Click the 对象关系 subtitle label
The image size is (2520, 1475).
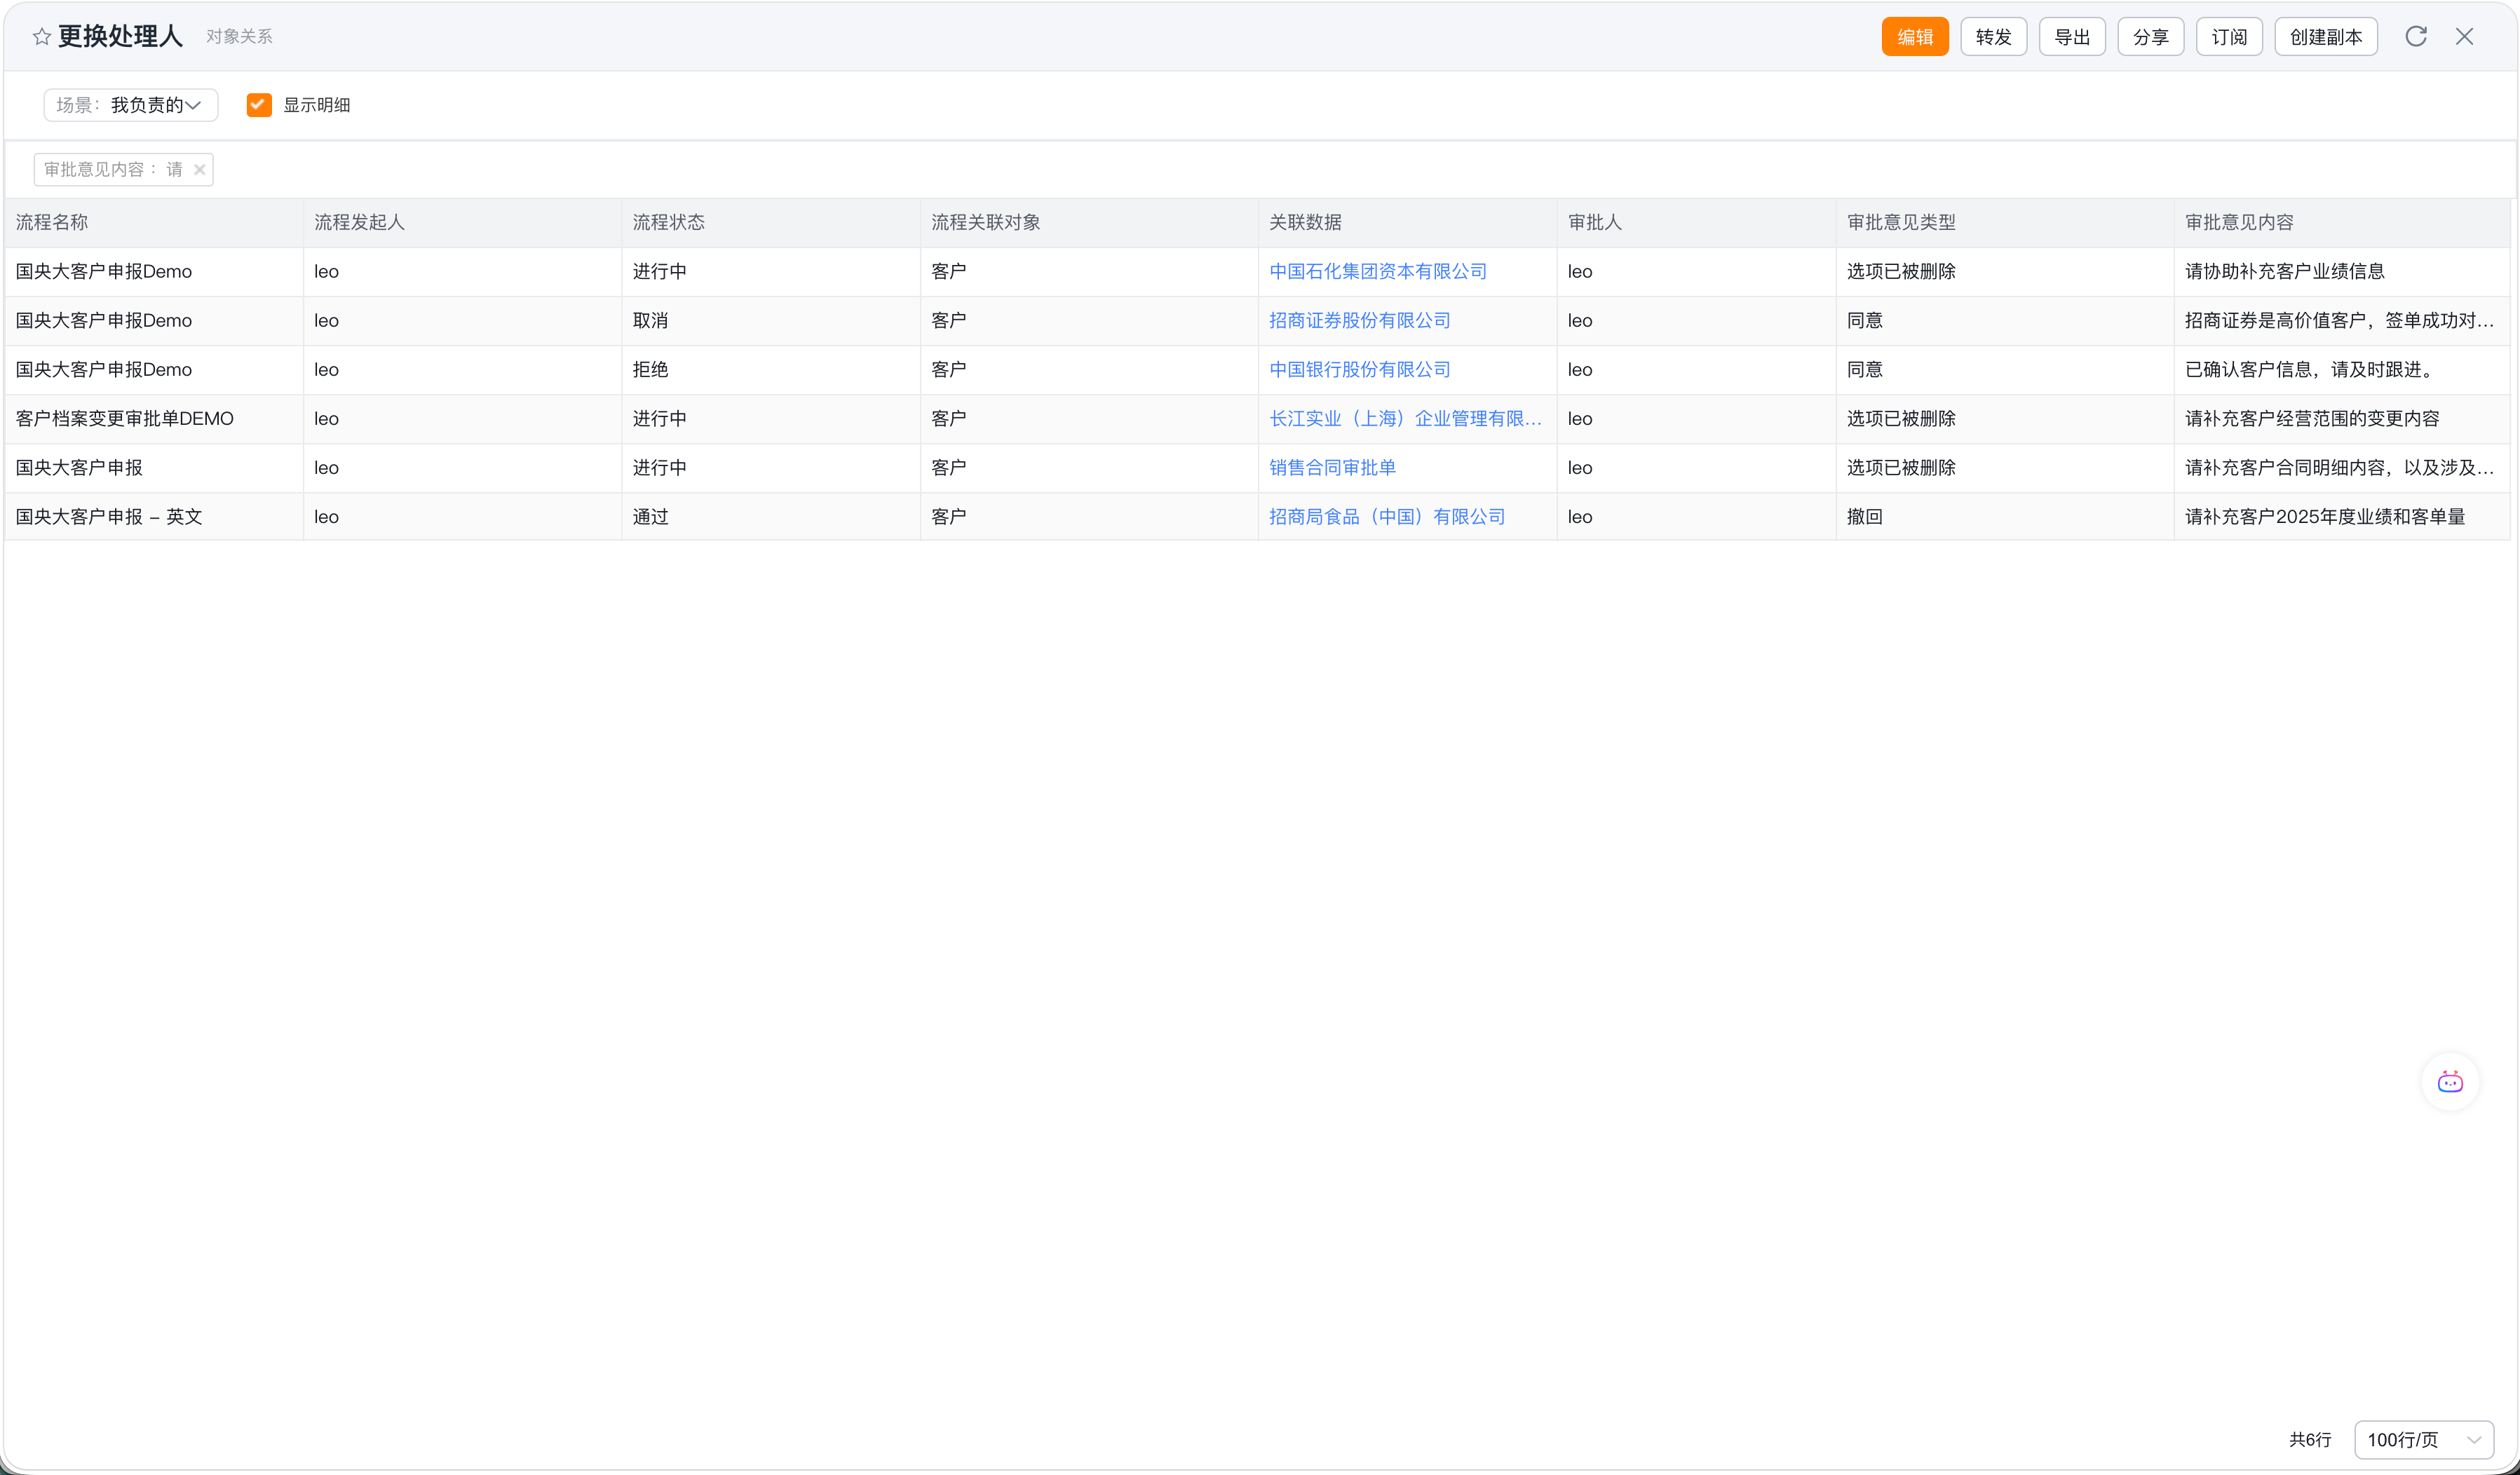tap(239, 37)
